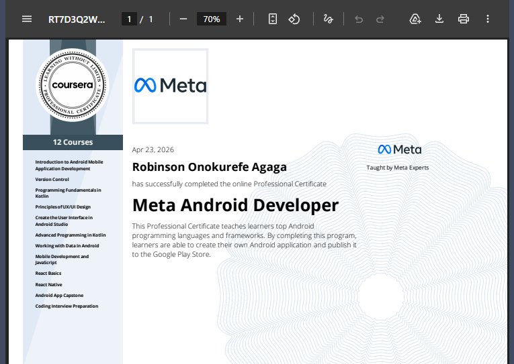Select the Version Control course
The image size is (514, 364).
52,179
